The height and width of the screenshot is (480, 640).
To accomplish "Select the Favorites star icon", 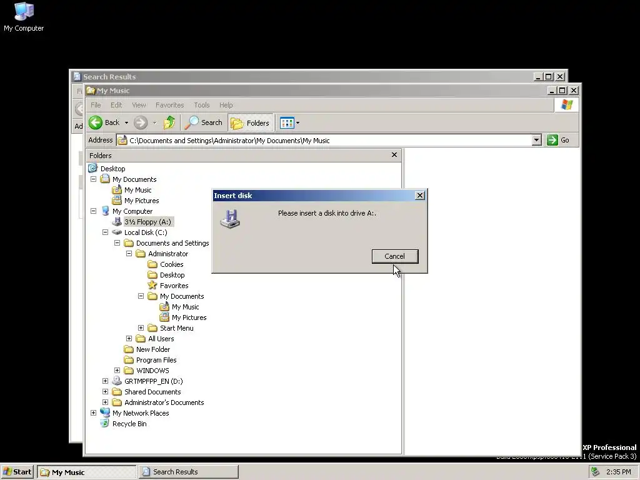I will click(x=152, y=285).
